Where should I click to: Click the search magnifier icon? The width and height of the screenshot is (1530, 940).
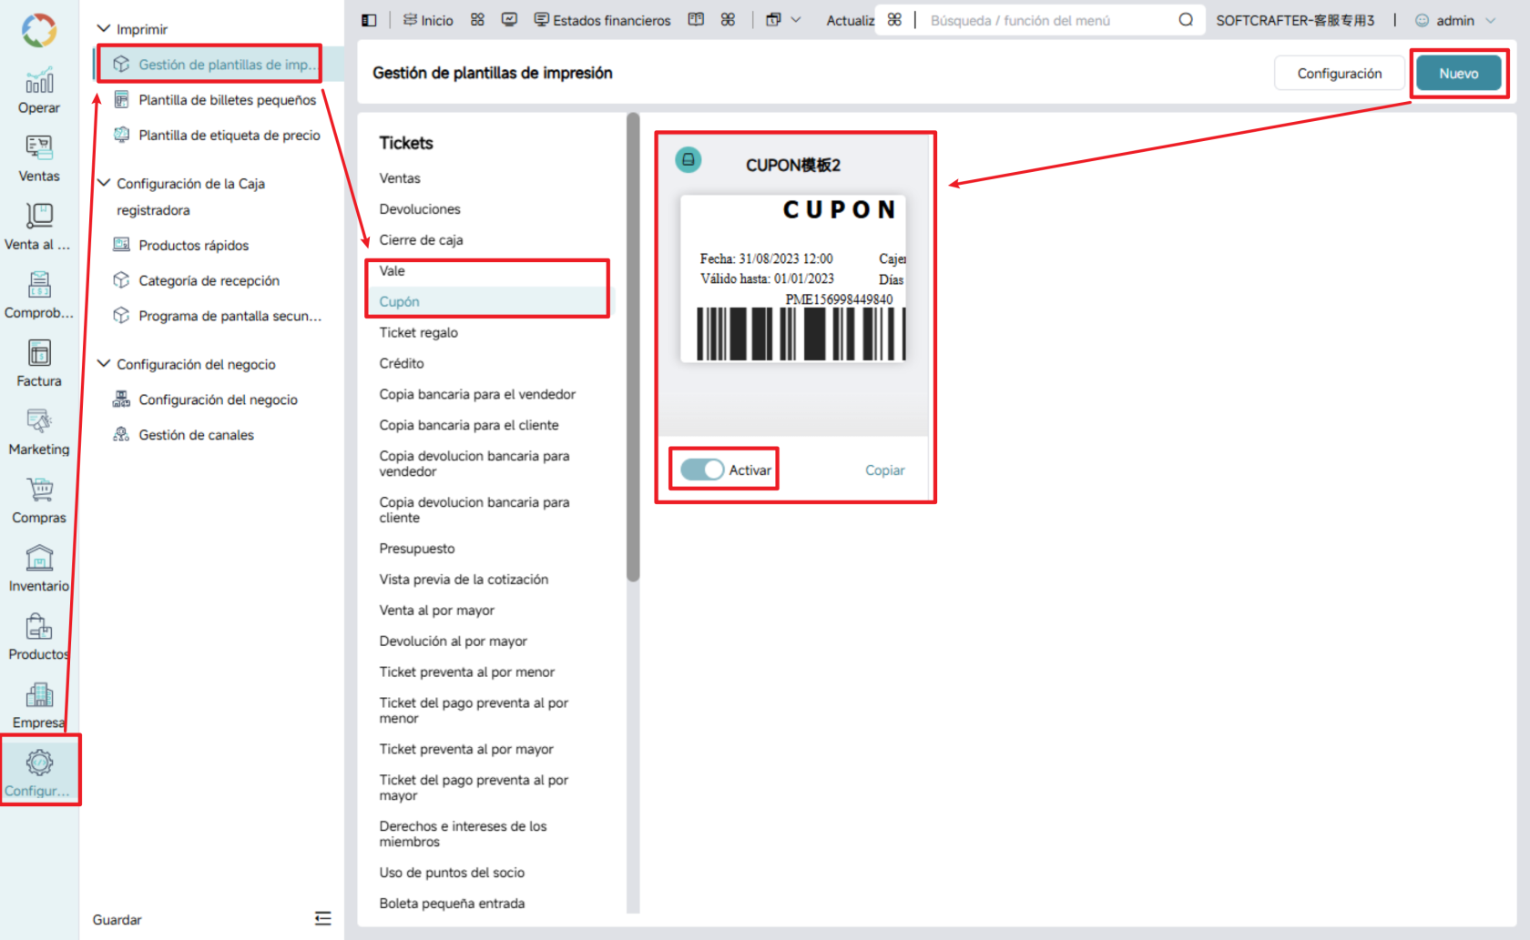[1186, 20]
